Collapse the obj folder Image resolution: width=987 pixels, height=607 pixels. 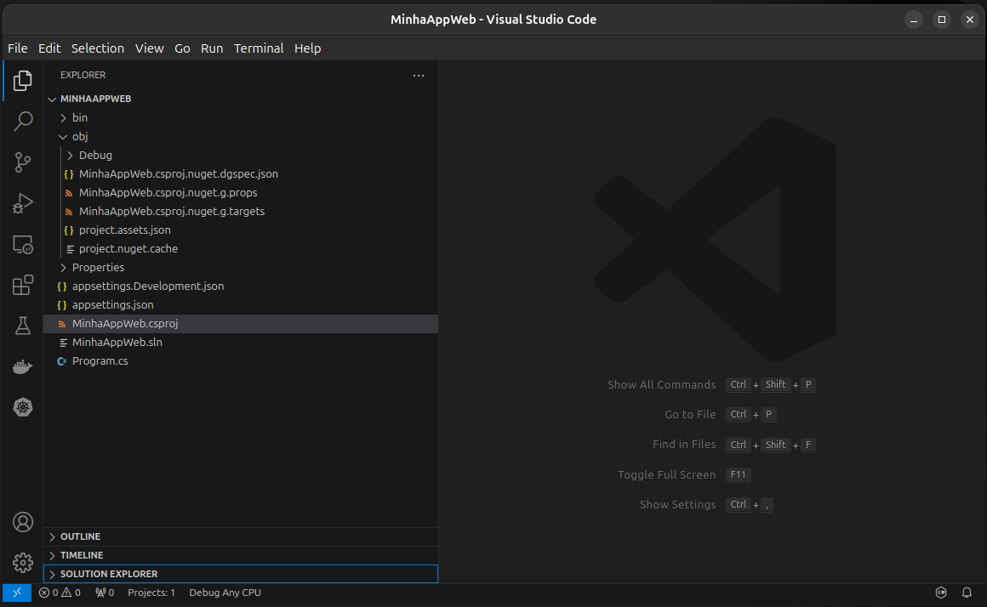(241, 137)
